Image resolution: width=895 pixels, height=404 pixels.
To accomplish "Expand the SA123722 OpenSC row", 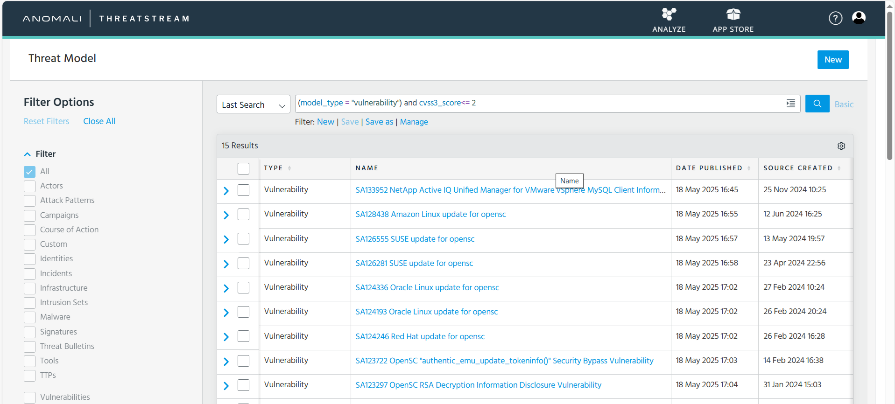I will point(226,362).
